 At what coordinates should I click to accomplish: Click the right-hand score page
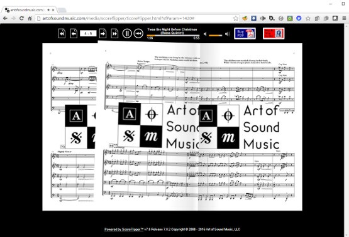250,127
